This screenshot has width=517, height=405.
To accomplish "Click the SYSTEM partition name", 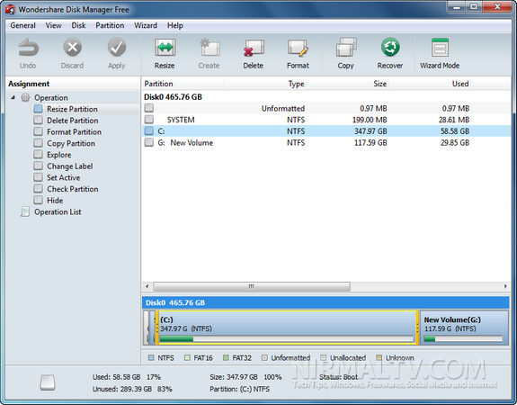I will coord(181,120).
